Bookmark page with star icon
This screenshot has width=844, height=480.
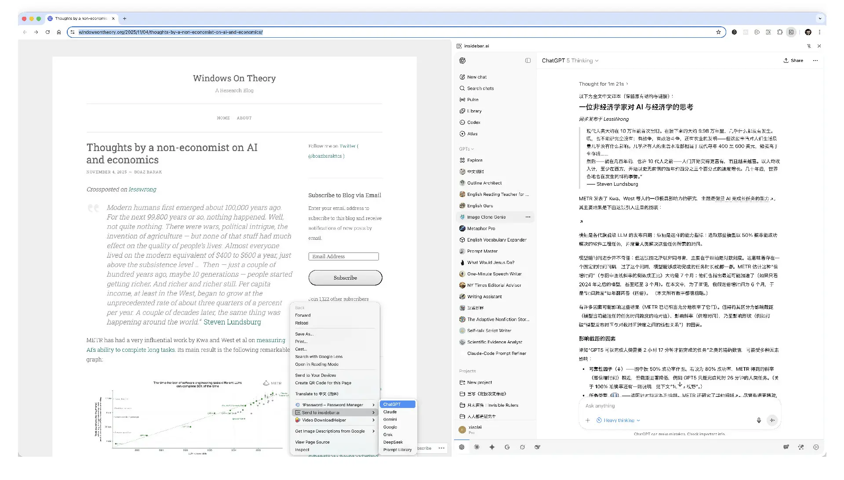point(718,32)
